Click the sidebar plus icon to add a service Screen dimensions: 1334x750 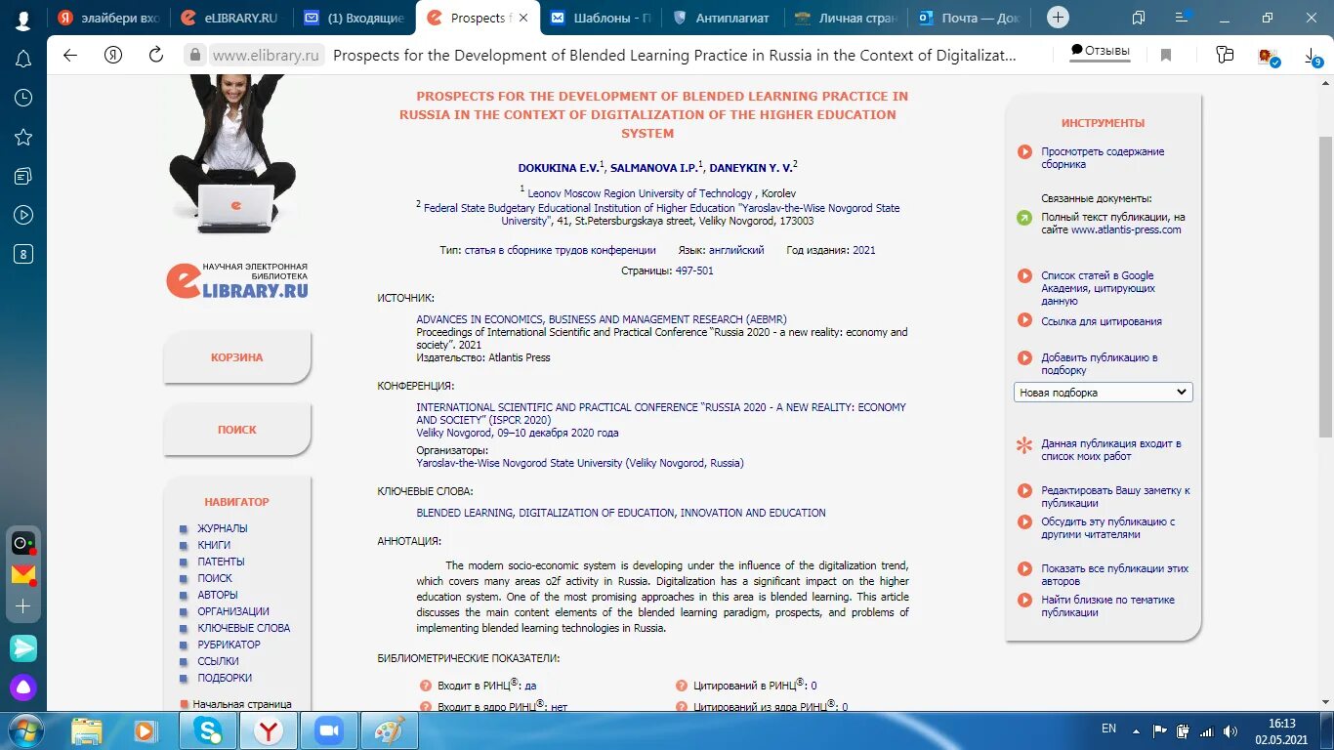[x=23, y=606]
